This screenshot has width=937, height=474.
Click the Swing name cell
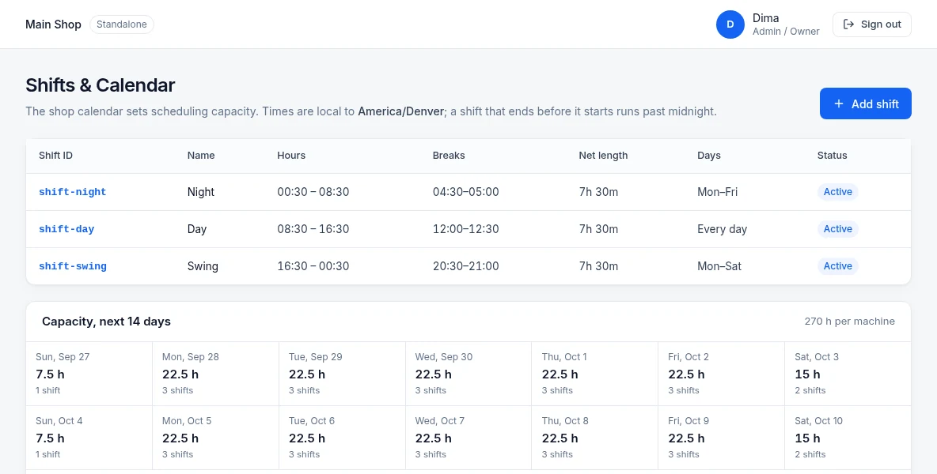pyautogui.click(x=203, y=266)
